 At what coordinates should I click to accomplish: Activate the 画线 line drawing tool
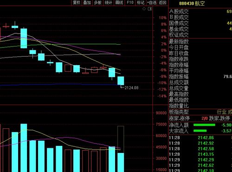pyautogui.click(x=119, y=3)
